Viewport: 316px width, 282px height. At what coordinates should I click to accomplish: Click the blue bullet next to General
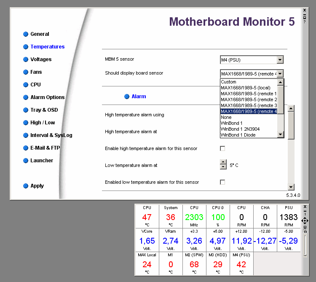click(26, 34)
